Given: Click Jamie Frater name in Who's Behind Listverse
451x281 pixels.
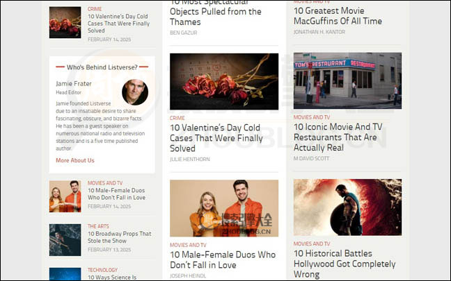Looking at the screenshot, I should coord(74,84).
